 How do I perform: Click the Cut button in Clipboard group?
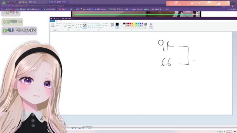[x=59, y=24]
